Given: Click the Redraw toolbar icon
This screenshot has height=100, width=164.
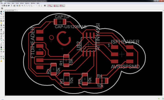Looking at the screenshot, I should point(29,6).
